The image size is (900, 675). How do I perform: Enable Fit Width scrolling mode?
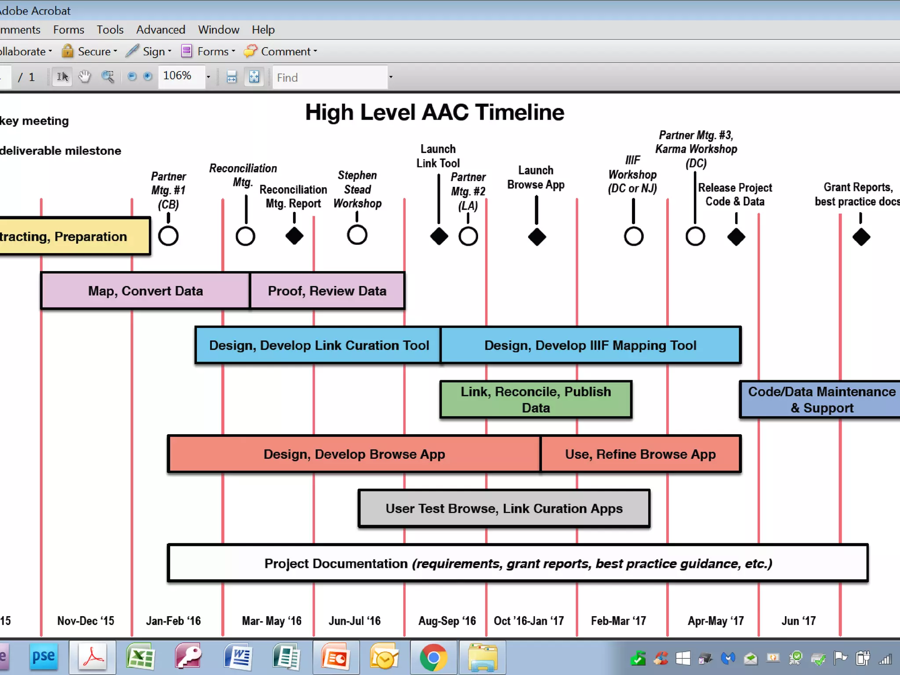232,77
